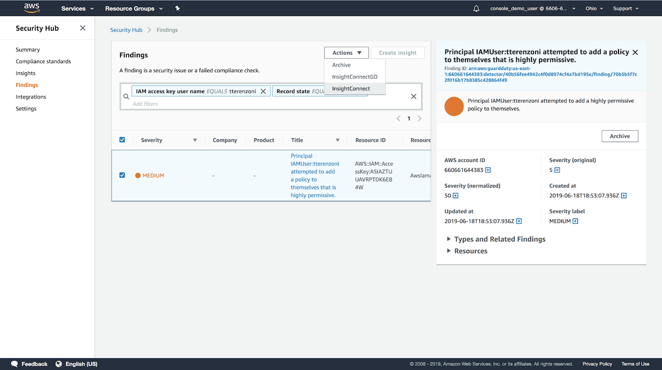Open the Services dropdown menu
This screenshot has width=662, height=370.
(78, 8)
